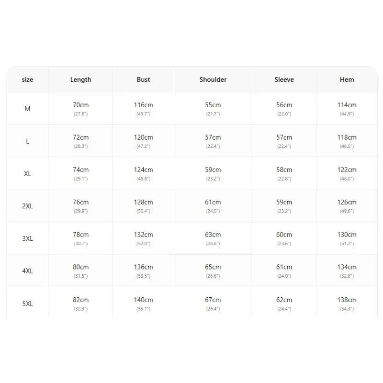Click the 138cm hem cell for 5XL
Image resolution: width=383 pixels, height=383 pixels.
(347, 300)
